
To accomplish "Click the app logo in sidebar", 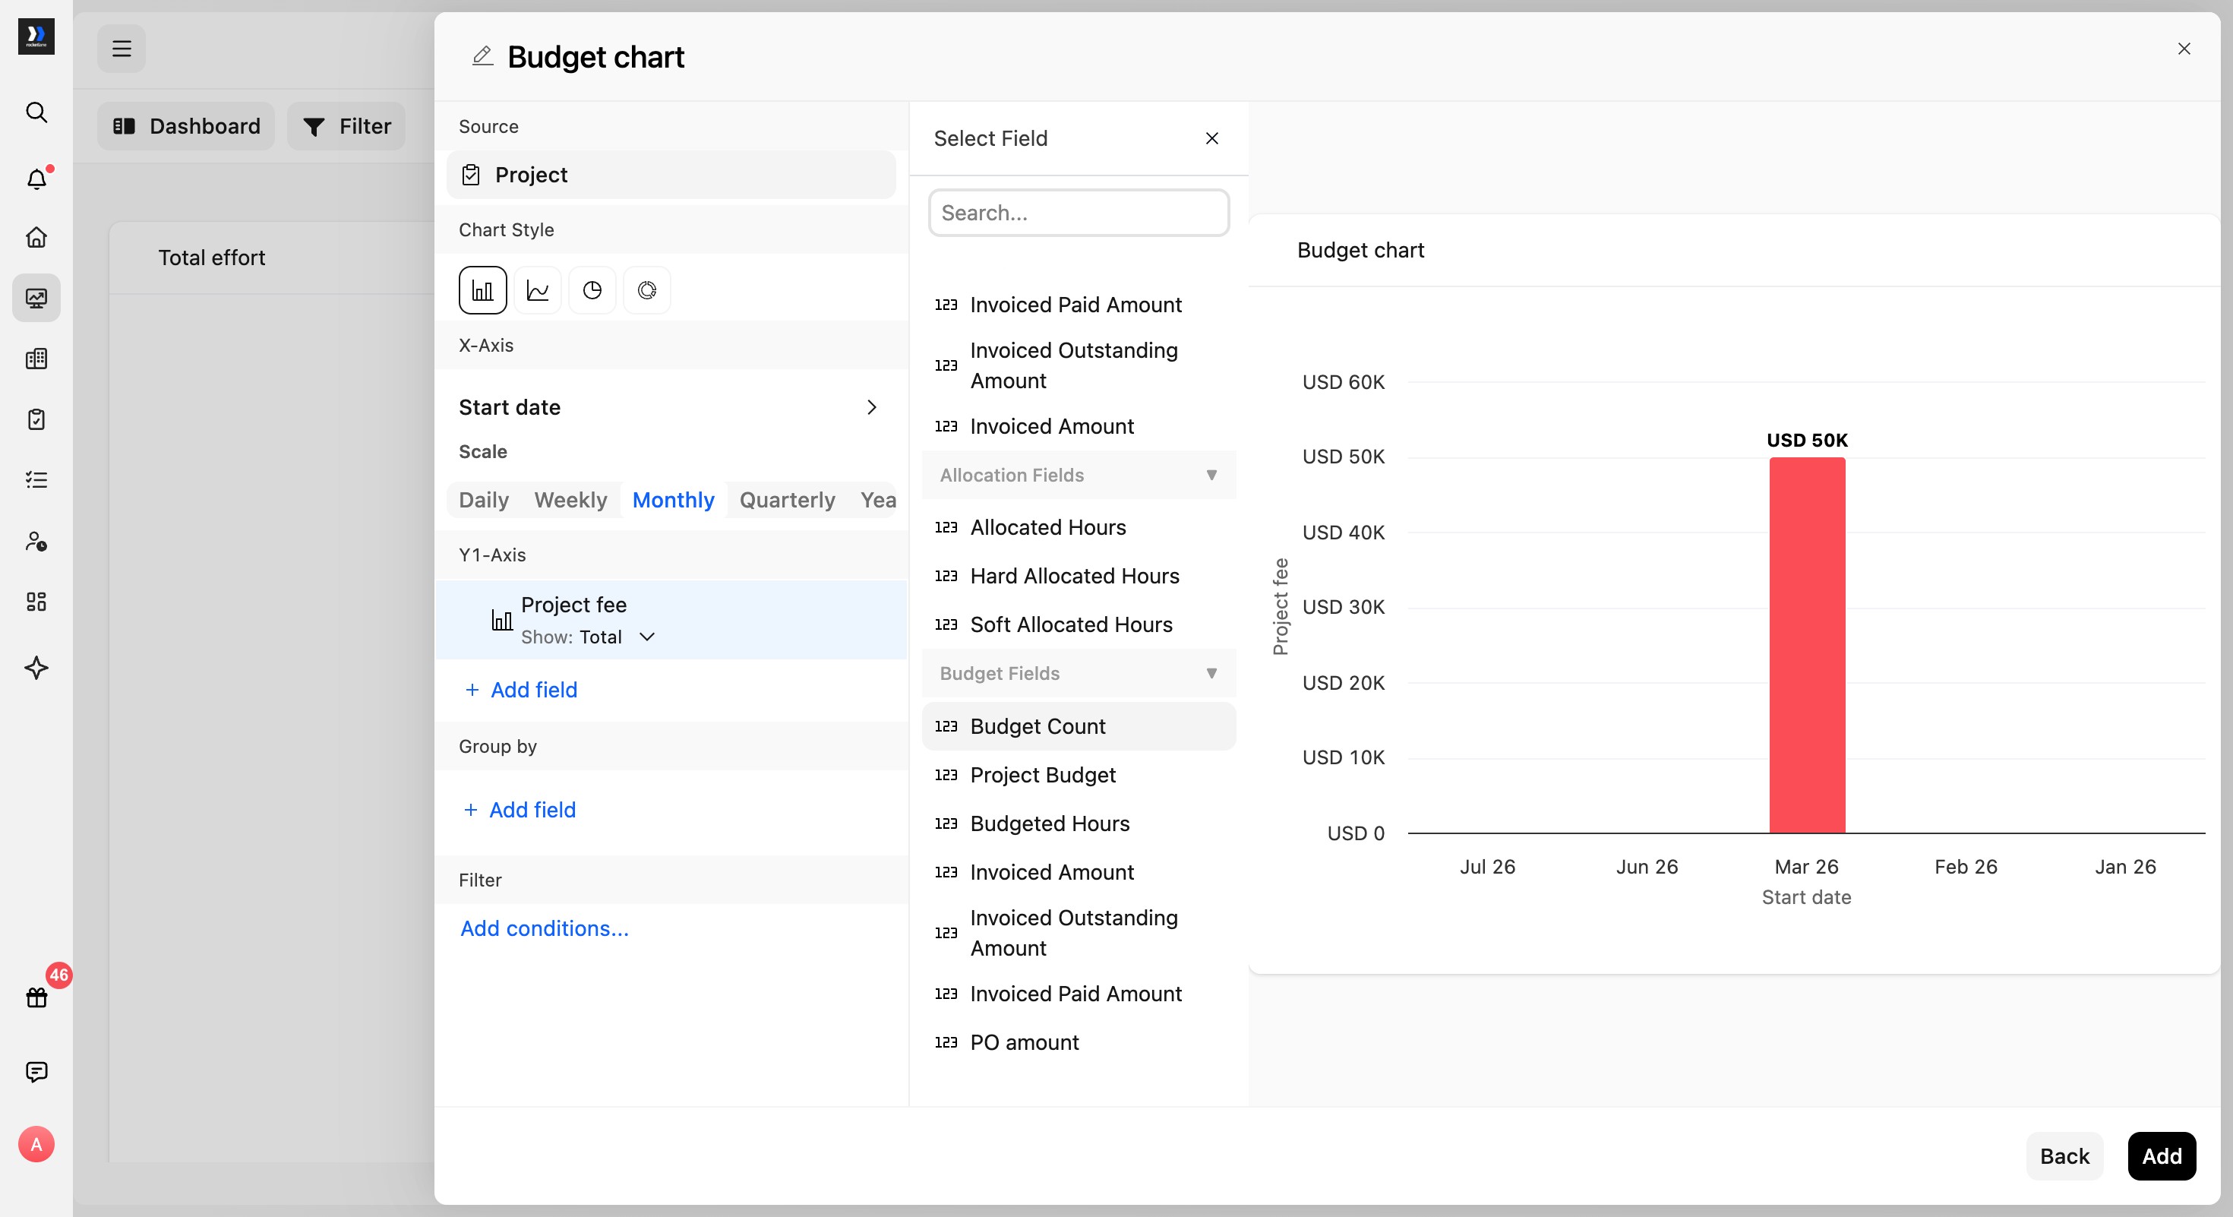I will (x=36, y=36).
